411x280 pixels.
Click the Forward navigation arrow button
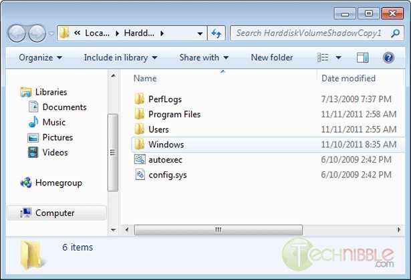(x=37, y=33)
